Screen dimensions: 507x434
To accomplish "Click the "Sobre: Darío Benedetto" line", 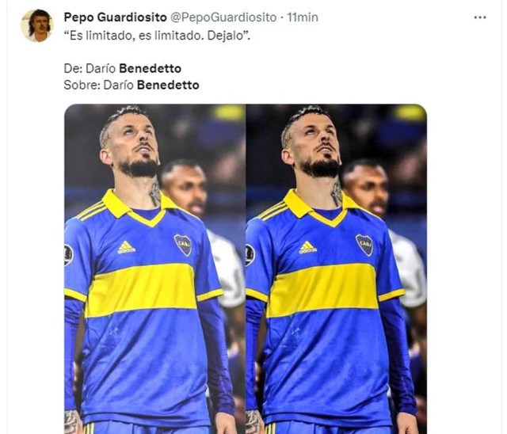I will (x=132, y=85).
